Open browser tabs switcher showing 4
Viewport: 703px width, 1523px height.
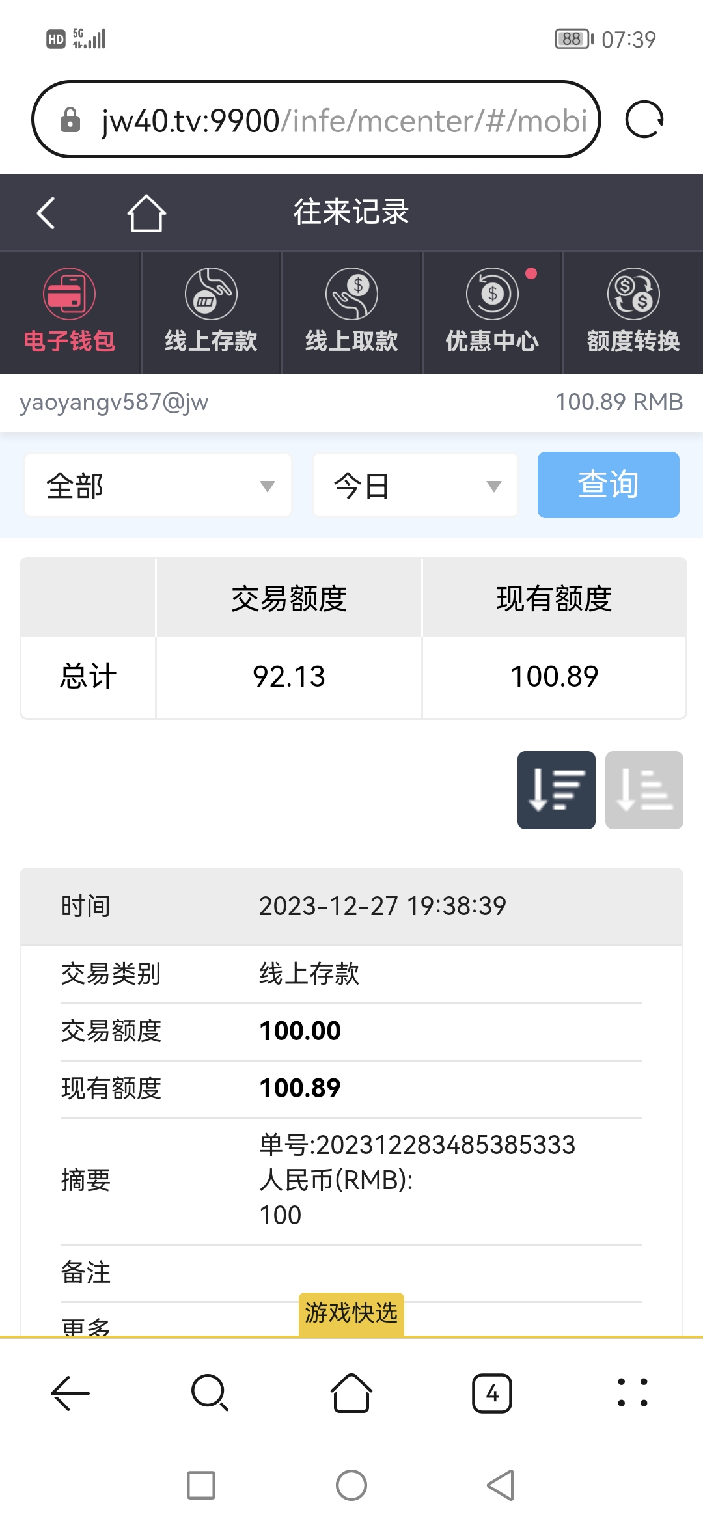[x=492, y=1393]
